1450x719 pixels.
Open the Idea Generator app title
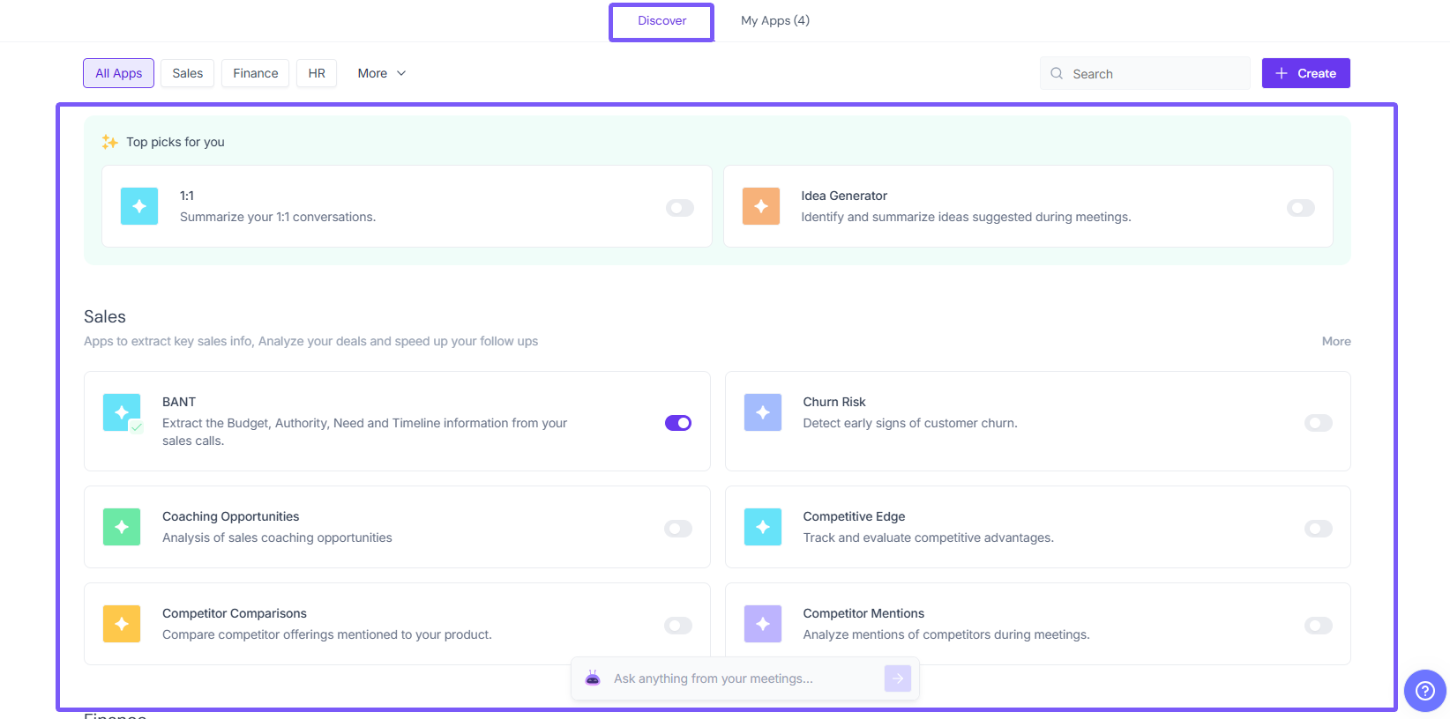point(844,196)
